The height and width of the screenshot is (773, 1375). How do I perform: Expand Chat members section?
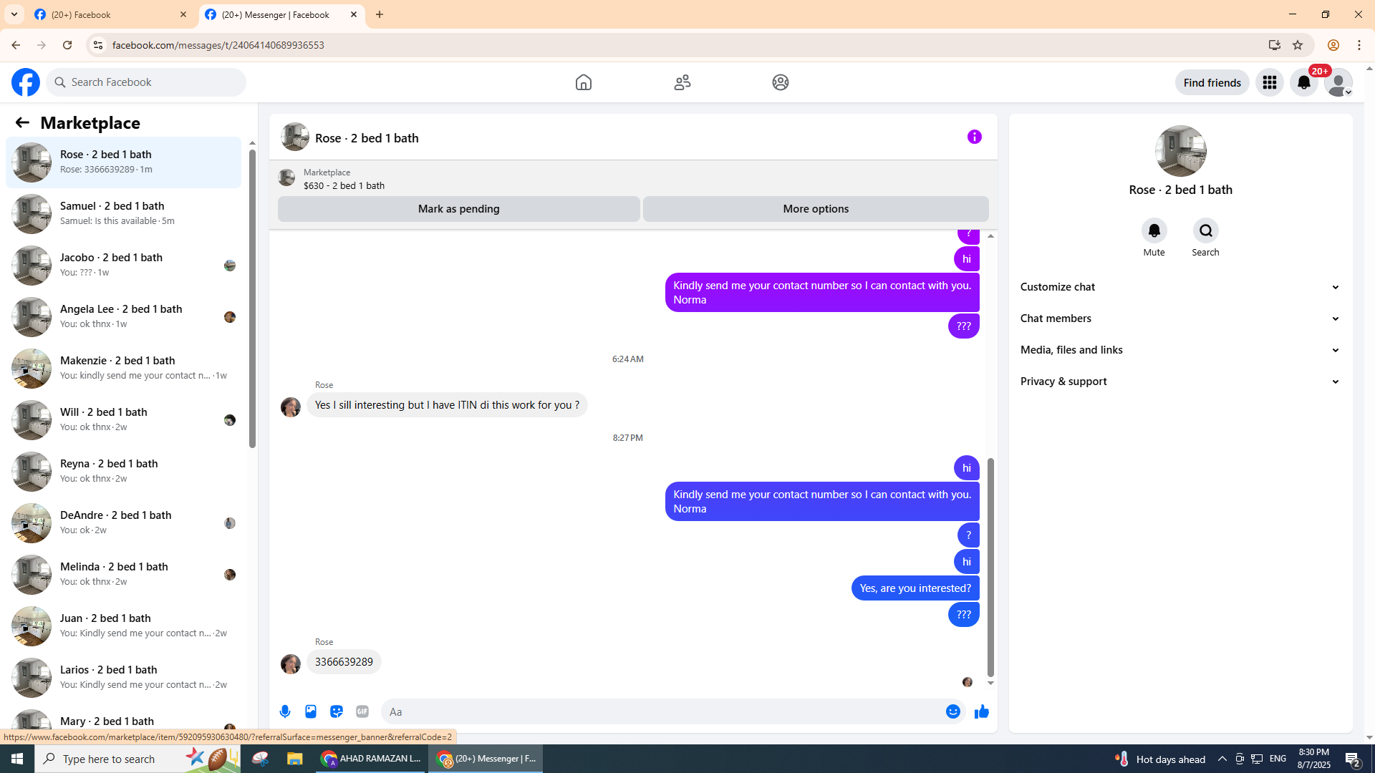[1180, 319]
